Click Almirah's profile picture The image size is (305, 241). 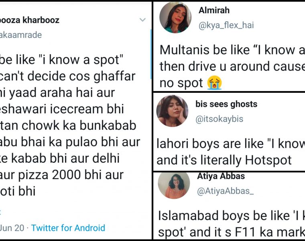pyautogui.click(x=175, y=18)
